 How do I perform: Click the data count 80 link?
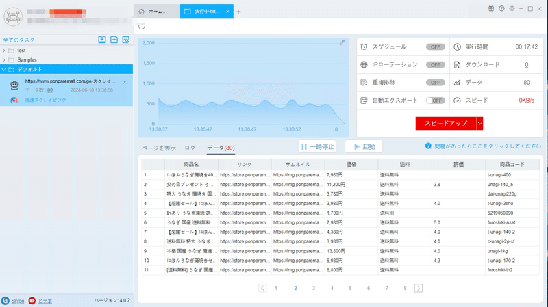pyautogui.click(x=526, y=83)
